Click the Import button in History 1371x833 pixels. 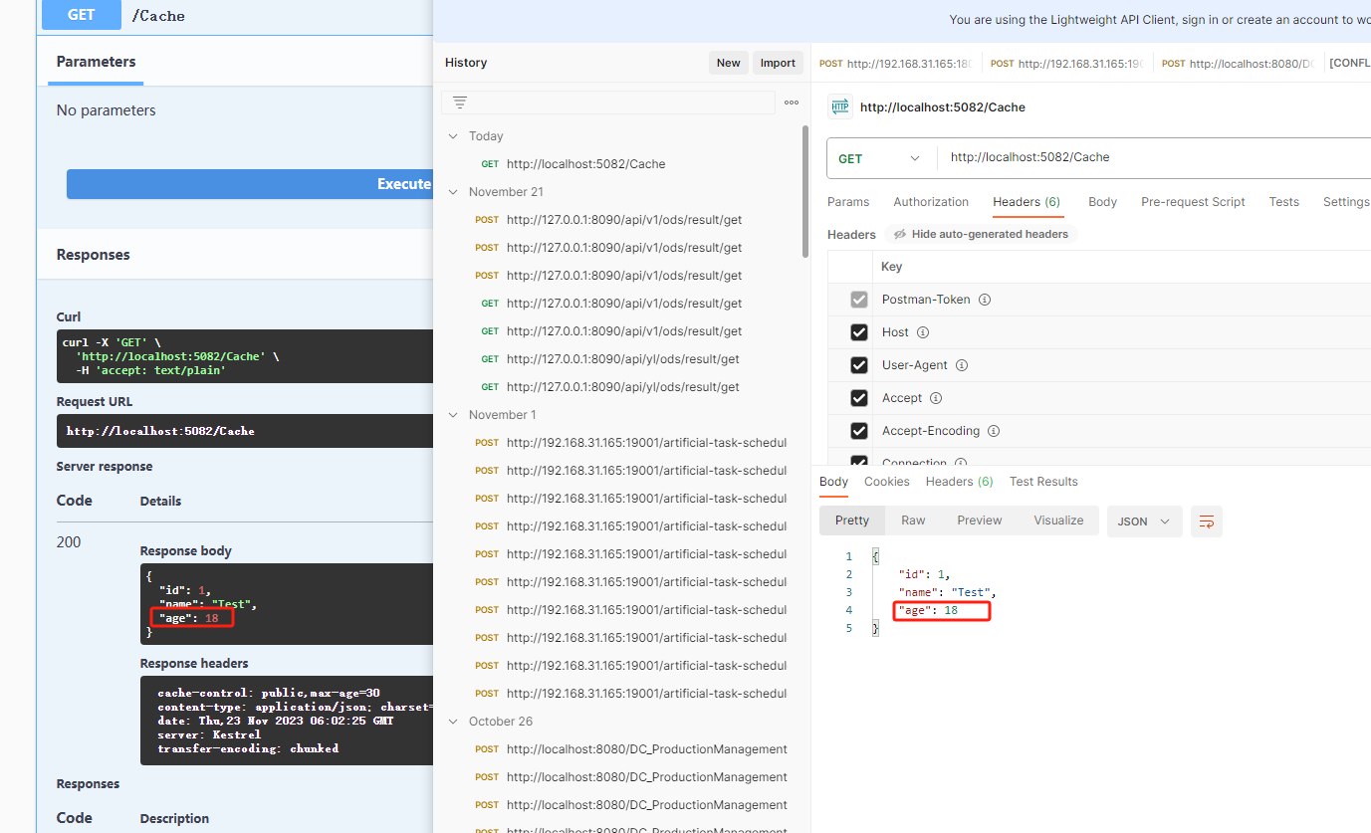coord(778,63)
